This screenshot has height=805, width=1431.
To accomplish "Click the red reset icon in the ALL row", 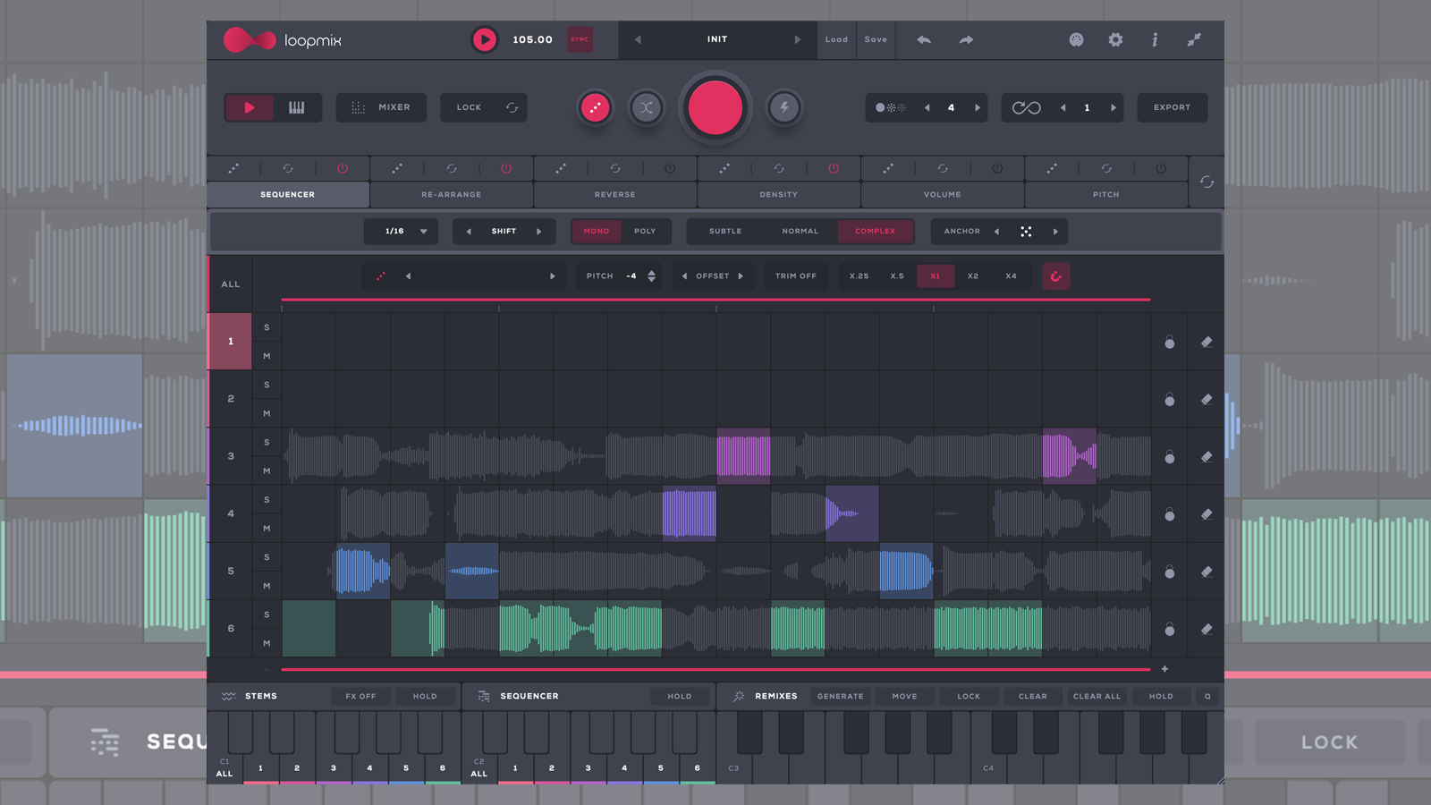I will coord(1056,276).
